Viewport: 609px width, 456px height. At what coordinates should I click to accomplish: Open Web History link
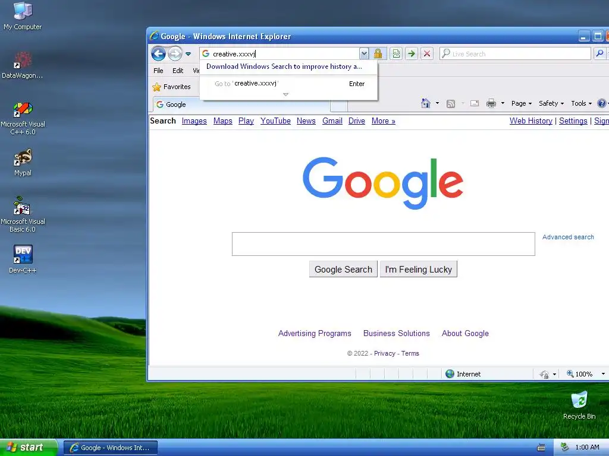(x=531, y=121)
